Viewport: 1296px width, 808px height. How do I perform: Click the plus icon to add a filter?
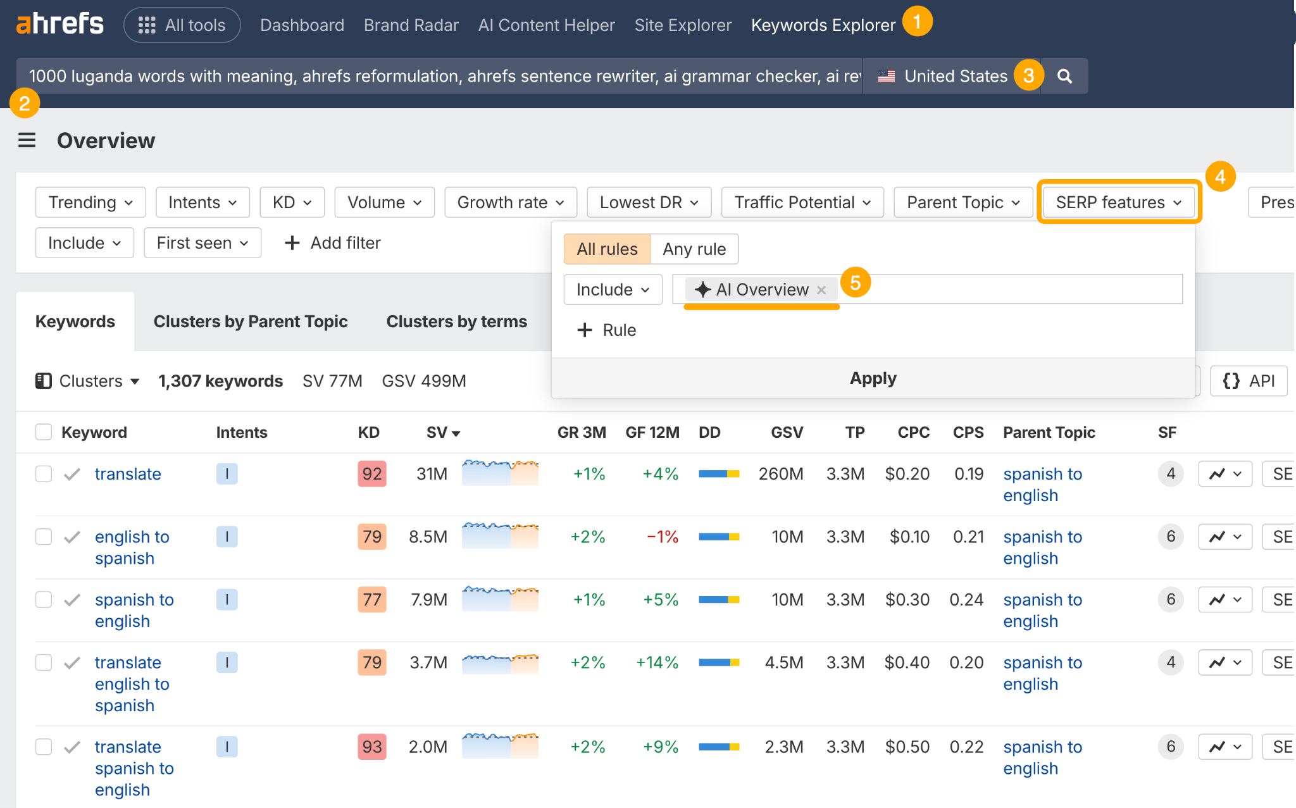292,242
